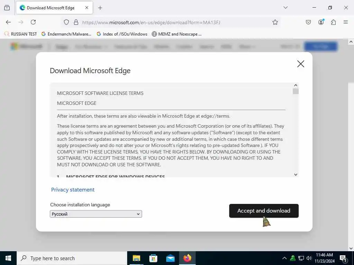Open the Firefox View icon

[x=7, y=8]
